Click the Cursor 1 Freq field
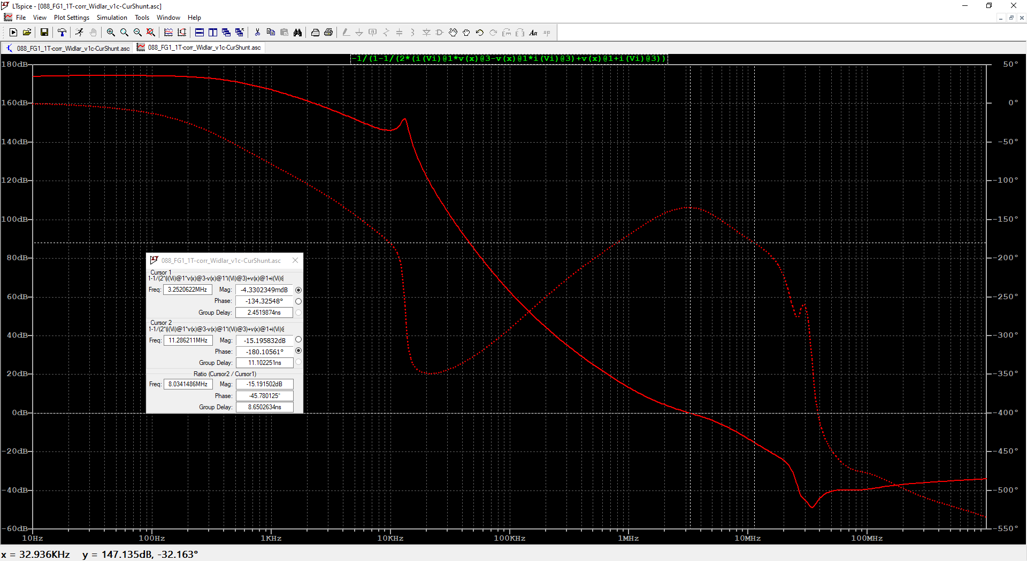Image resolution: width=1027 pixels, height=561 pixels. [188, 290]
